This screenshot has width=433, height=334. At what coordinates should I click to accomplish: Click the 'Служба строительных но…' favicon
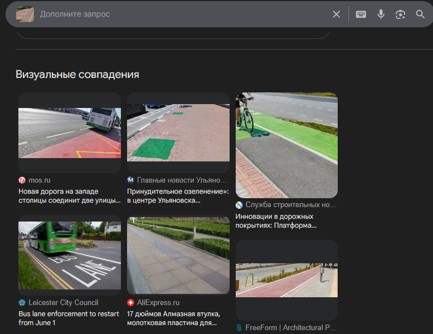(x=239, y=205)
